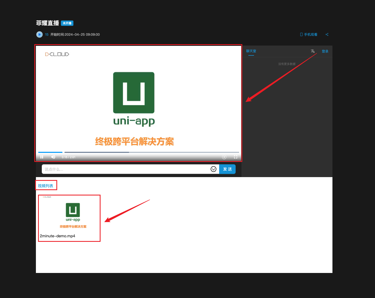Select the 视频列表 video list tab

pyautogui.click(x=45, y=186)
